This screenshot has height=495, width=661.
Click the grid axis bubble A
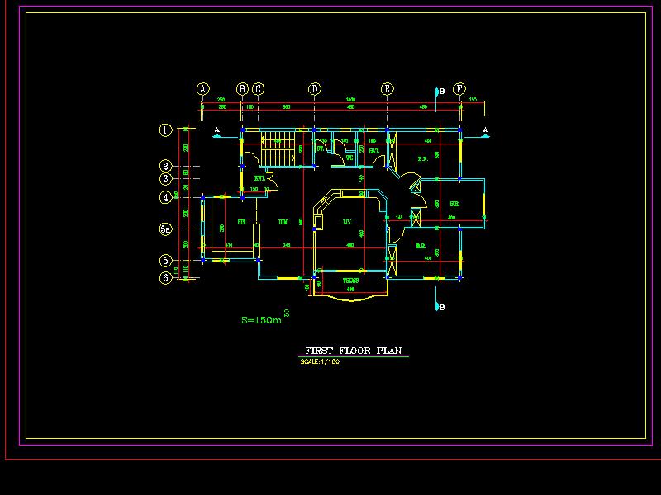coord(203,89)
